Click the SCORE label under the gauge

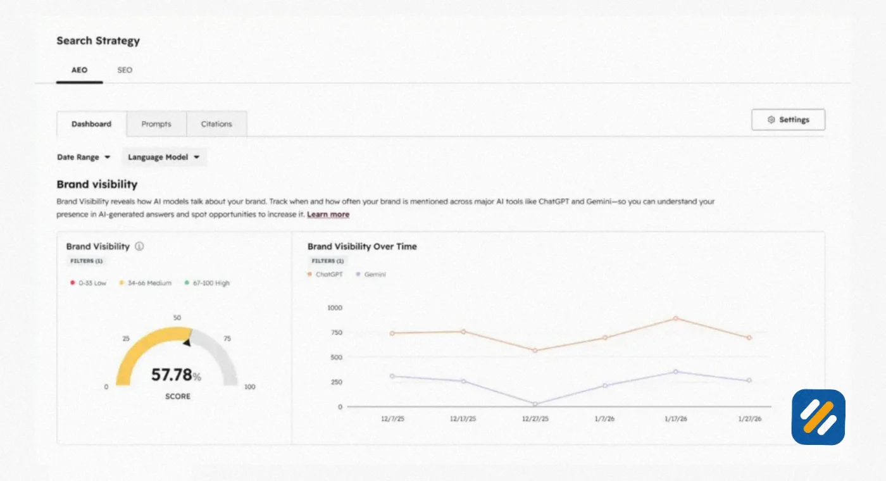coord(178,396)
